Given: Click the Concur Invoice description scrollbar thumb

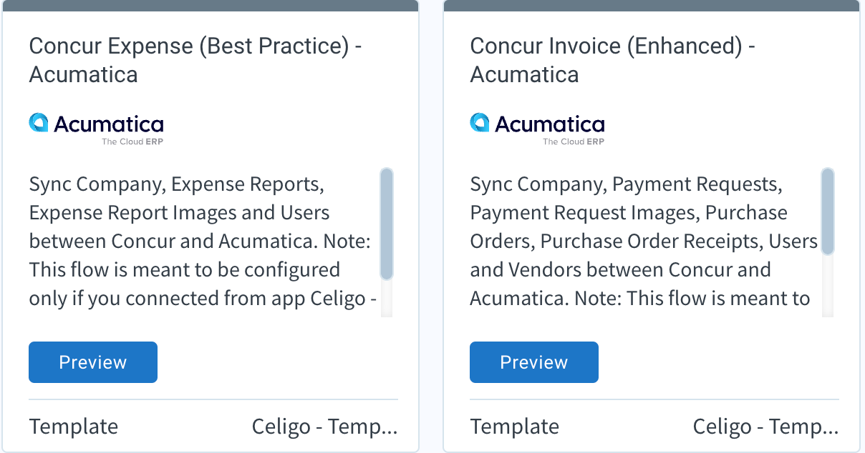Looking at the screenshot, I should (x=828, y=211).
